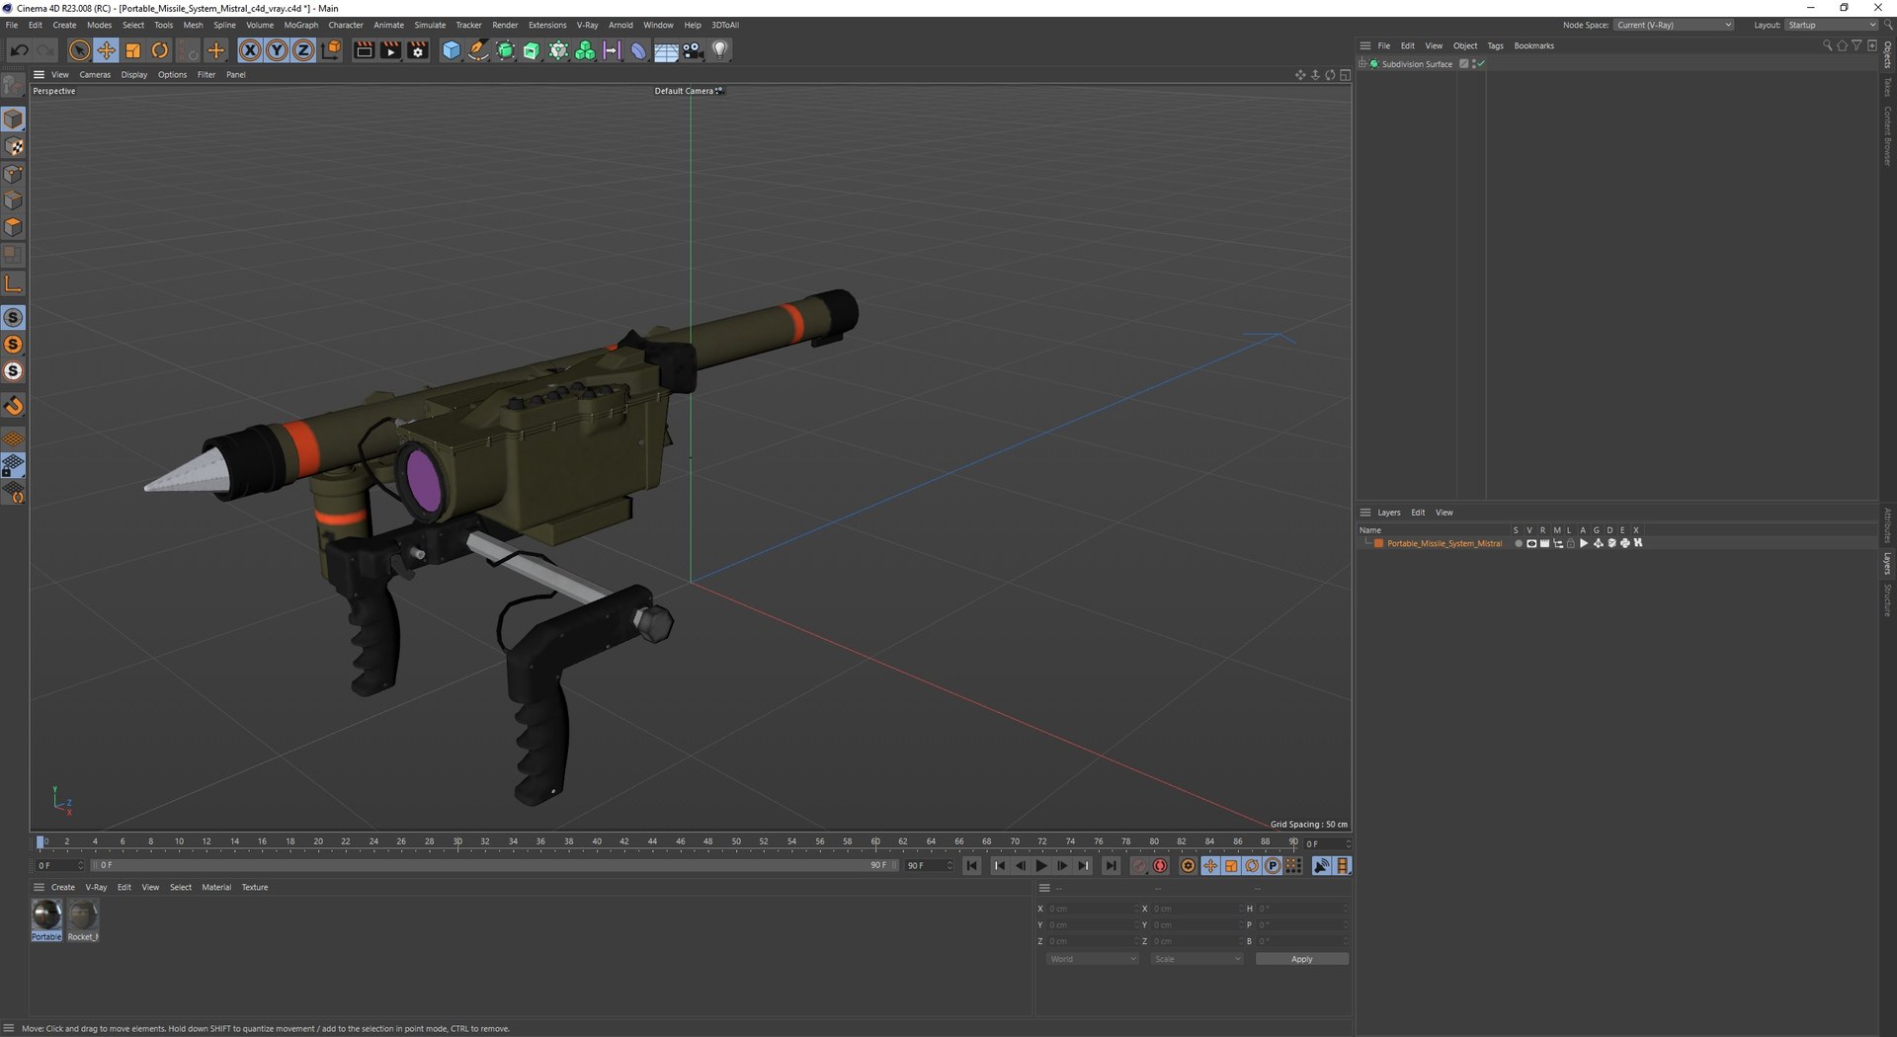This screenshot has width=1897, height=1037.
Task: Render the active view with the clapperboard icon
Action: pyautogui.click(x=364, y=50)
